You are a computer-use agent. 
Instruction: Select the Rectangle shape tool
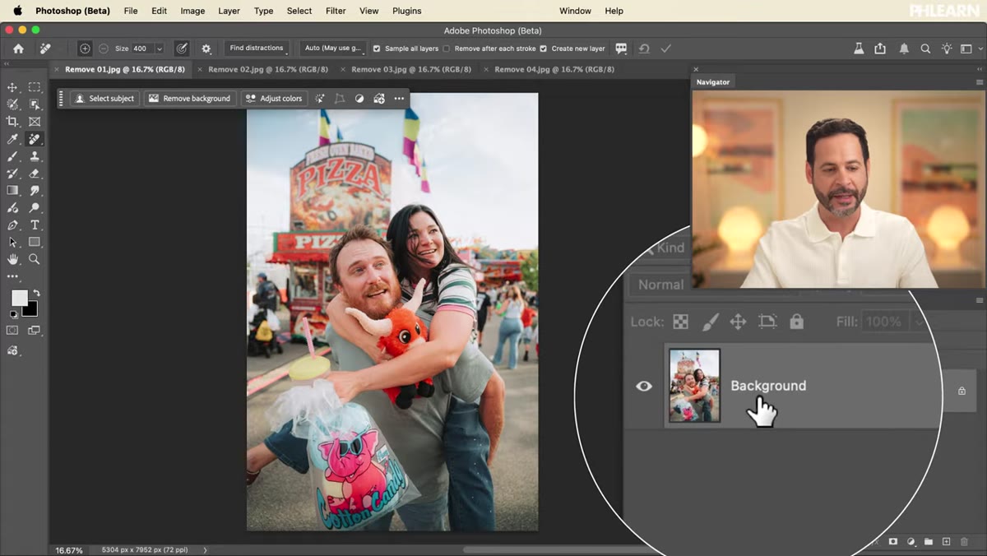pyautogui.click(x=35, y=243)
